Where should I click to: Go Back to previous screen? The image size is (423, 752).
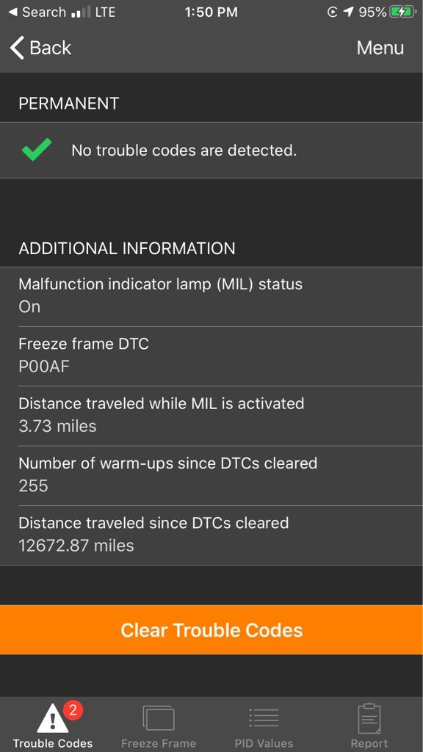pyautogui.click(x=40, y=48)
